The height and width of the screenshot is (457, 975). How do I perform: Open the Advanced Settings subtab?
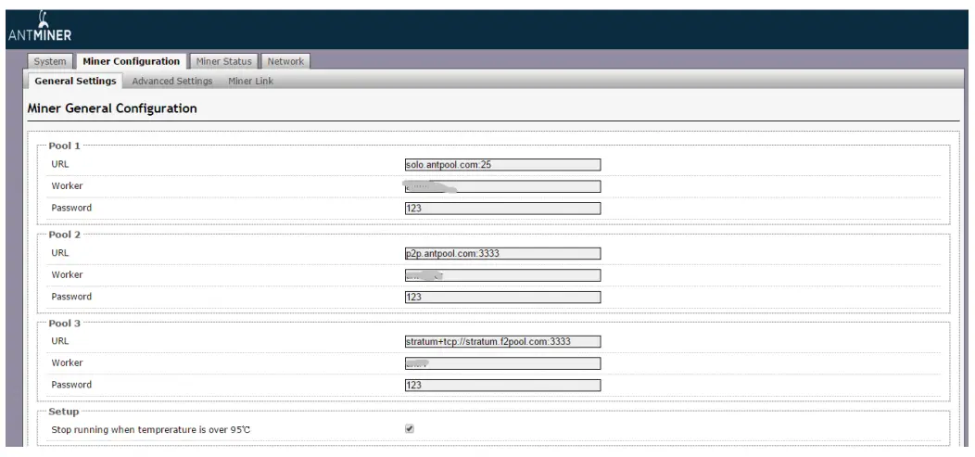(x=172, y=81)
